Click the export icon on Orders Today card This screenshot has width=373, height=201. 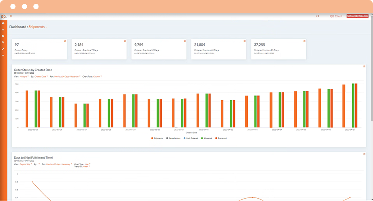65,41
